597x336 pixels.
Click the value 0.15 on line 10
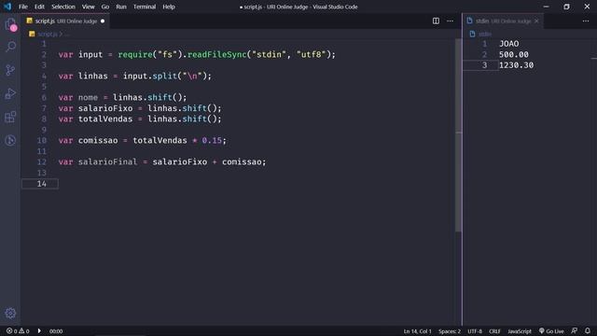212,141
